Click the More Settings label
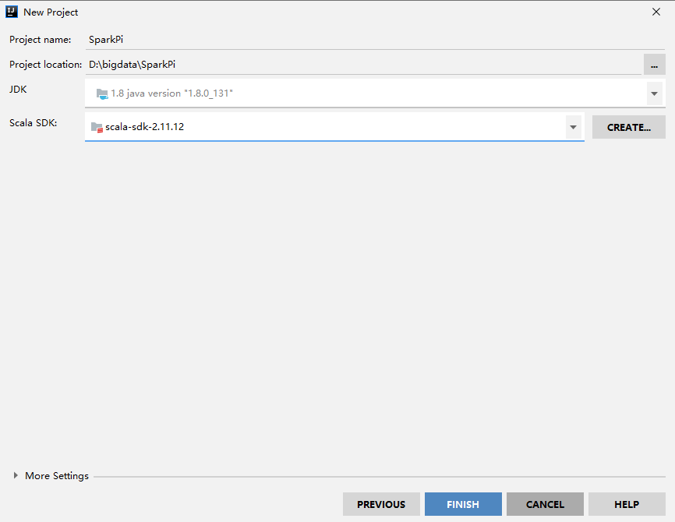Image resolution: width=675 pixels, height=522 pixels. 57,476
